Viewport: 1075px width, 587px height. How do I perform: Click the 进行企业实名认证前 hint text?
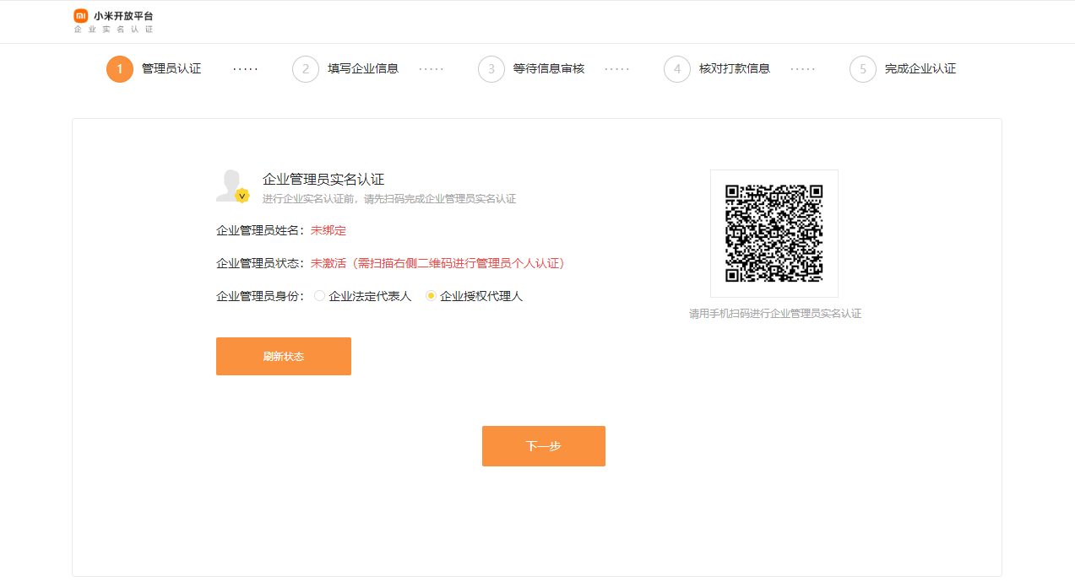point(389,199)
